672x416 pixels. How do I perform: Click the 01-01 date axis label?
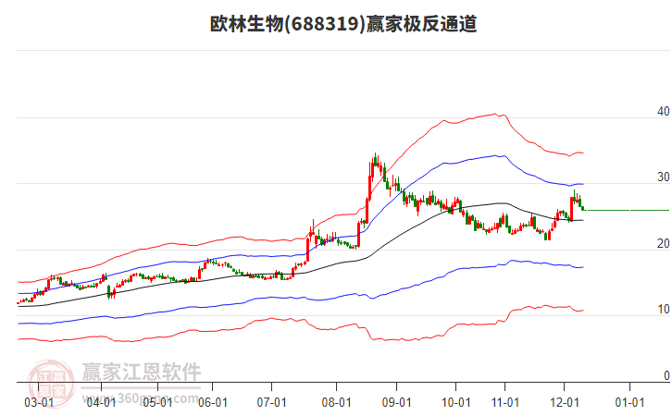click(x=629, y=403)
